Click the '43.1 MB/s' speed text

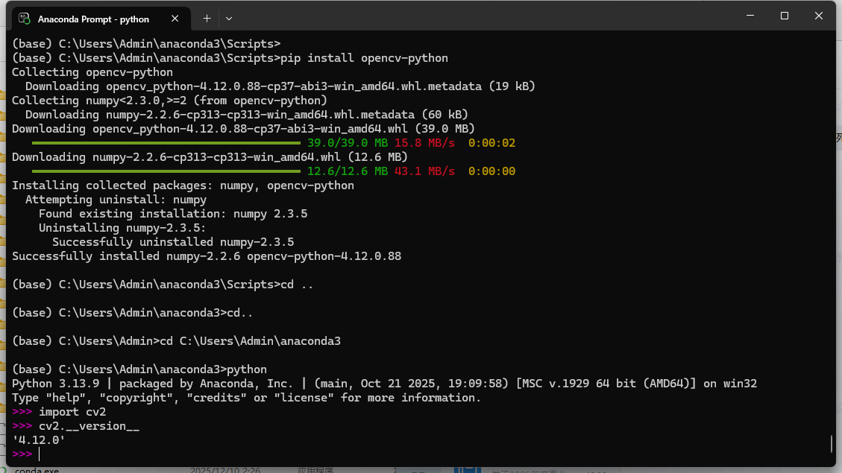point(425,171)
